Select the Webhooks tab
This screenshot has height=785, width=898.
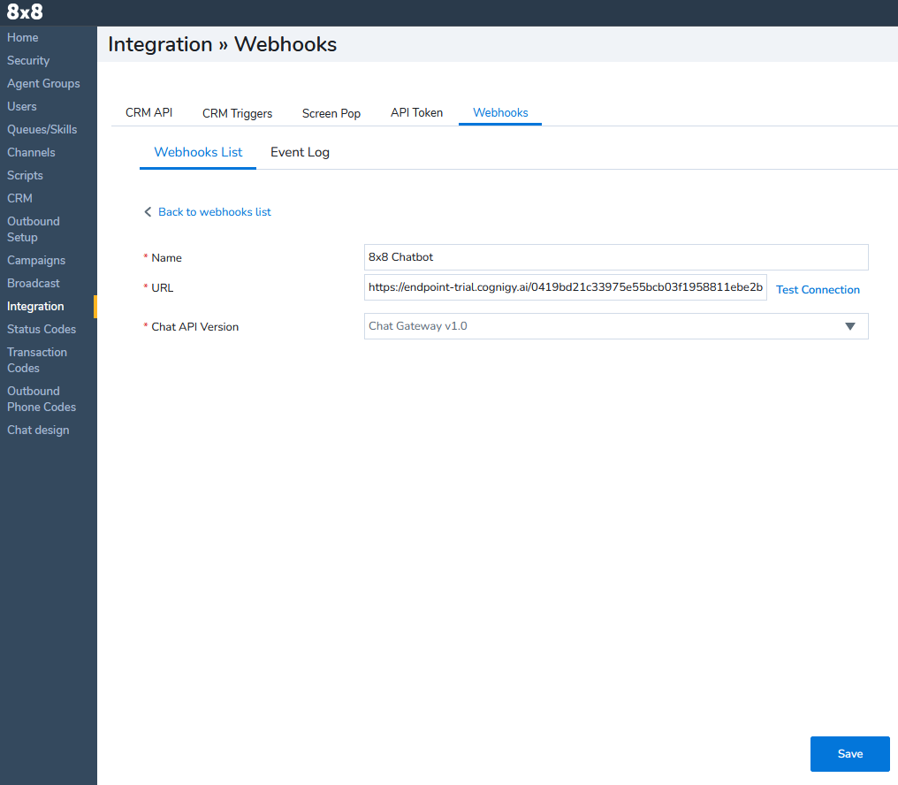(500, 113)
